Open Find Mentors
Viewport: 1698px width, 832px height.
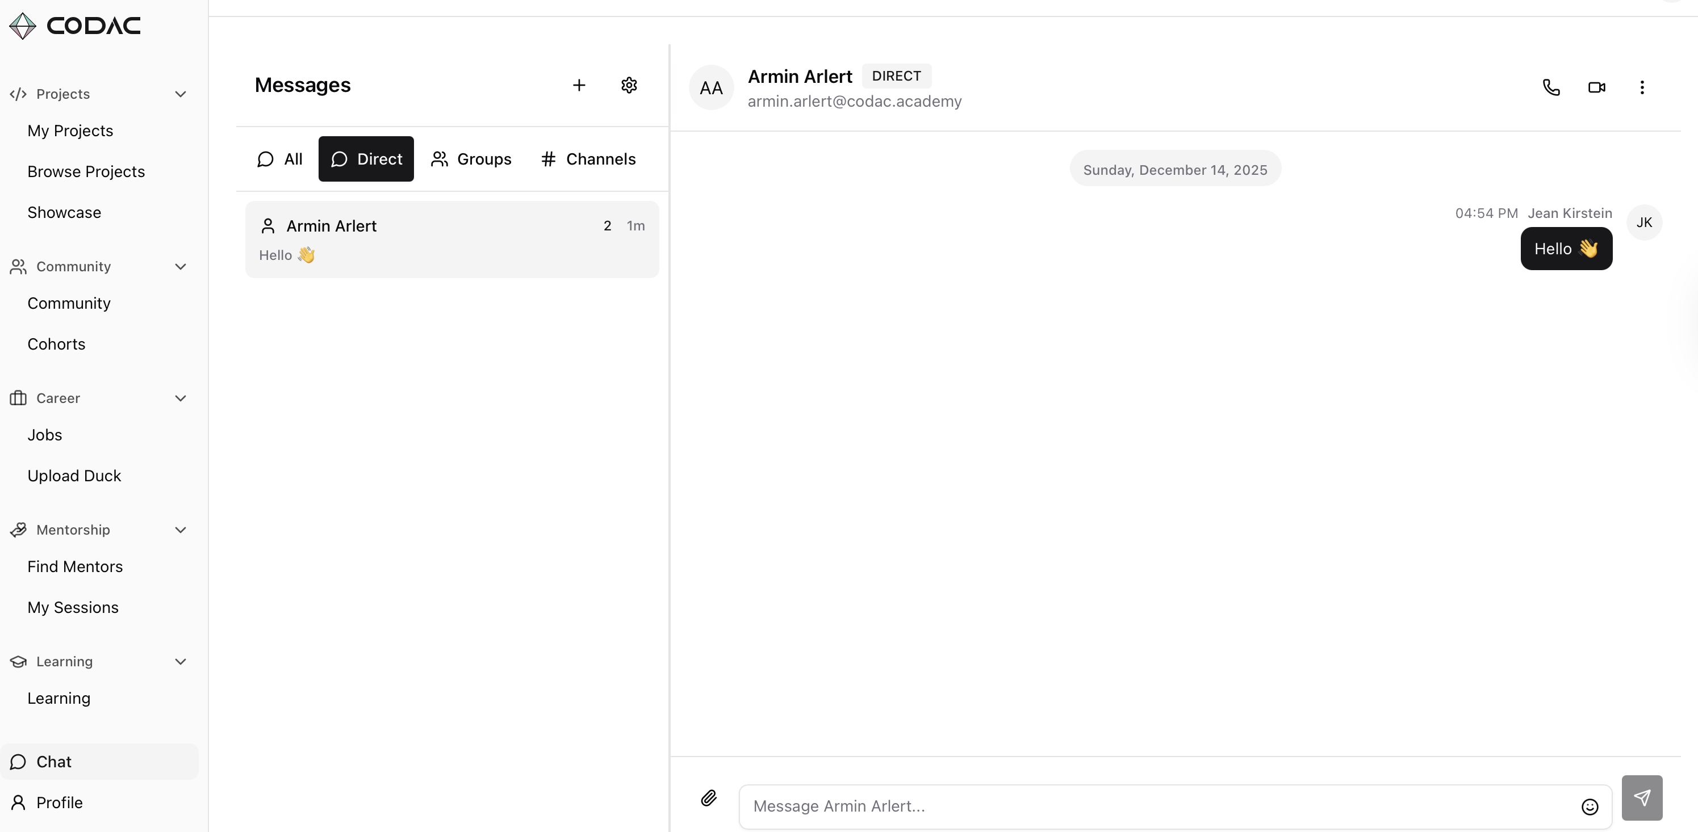[74, 567]
